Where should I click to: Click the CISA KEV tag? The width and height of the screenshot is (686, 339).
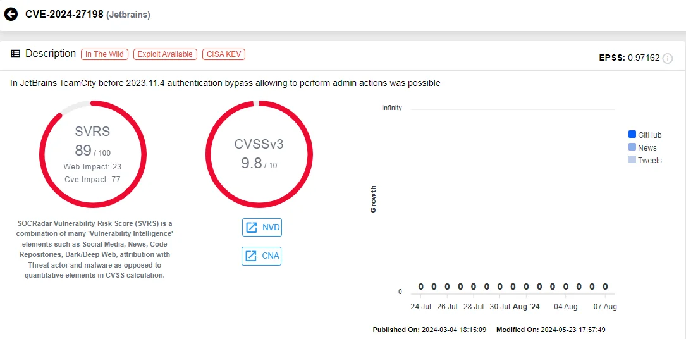224,54
